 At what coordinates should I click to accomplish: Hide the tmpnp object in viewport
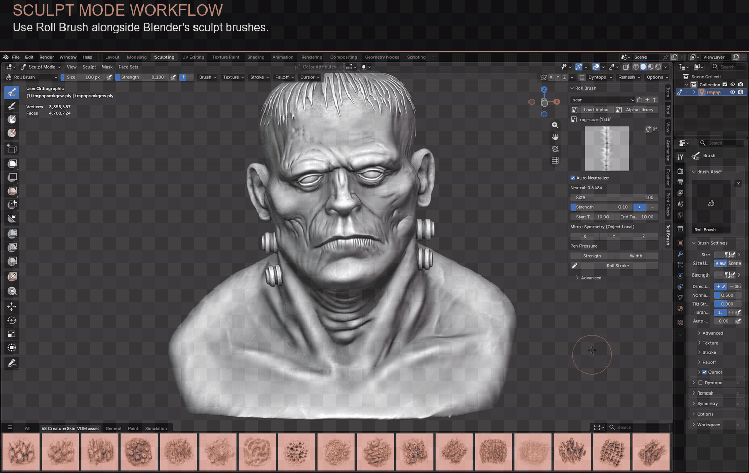tap(732, 93)
